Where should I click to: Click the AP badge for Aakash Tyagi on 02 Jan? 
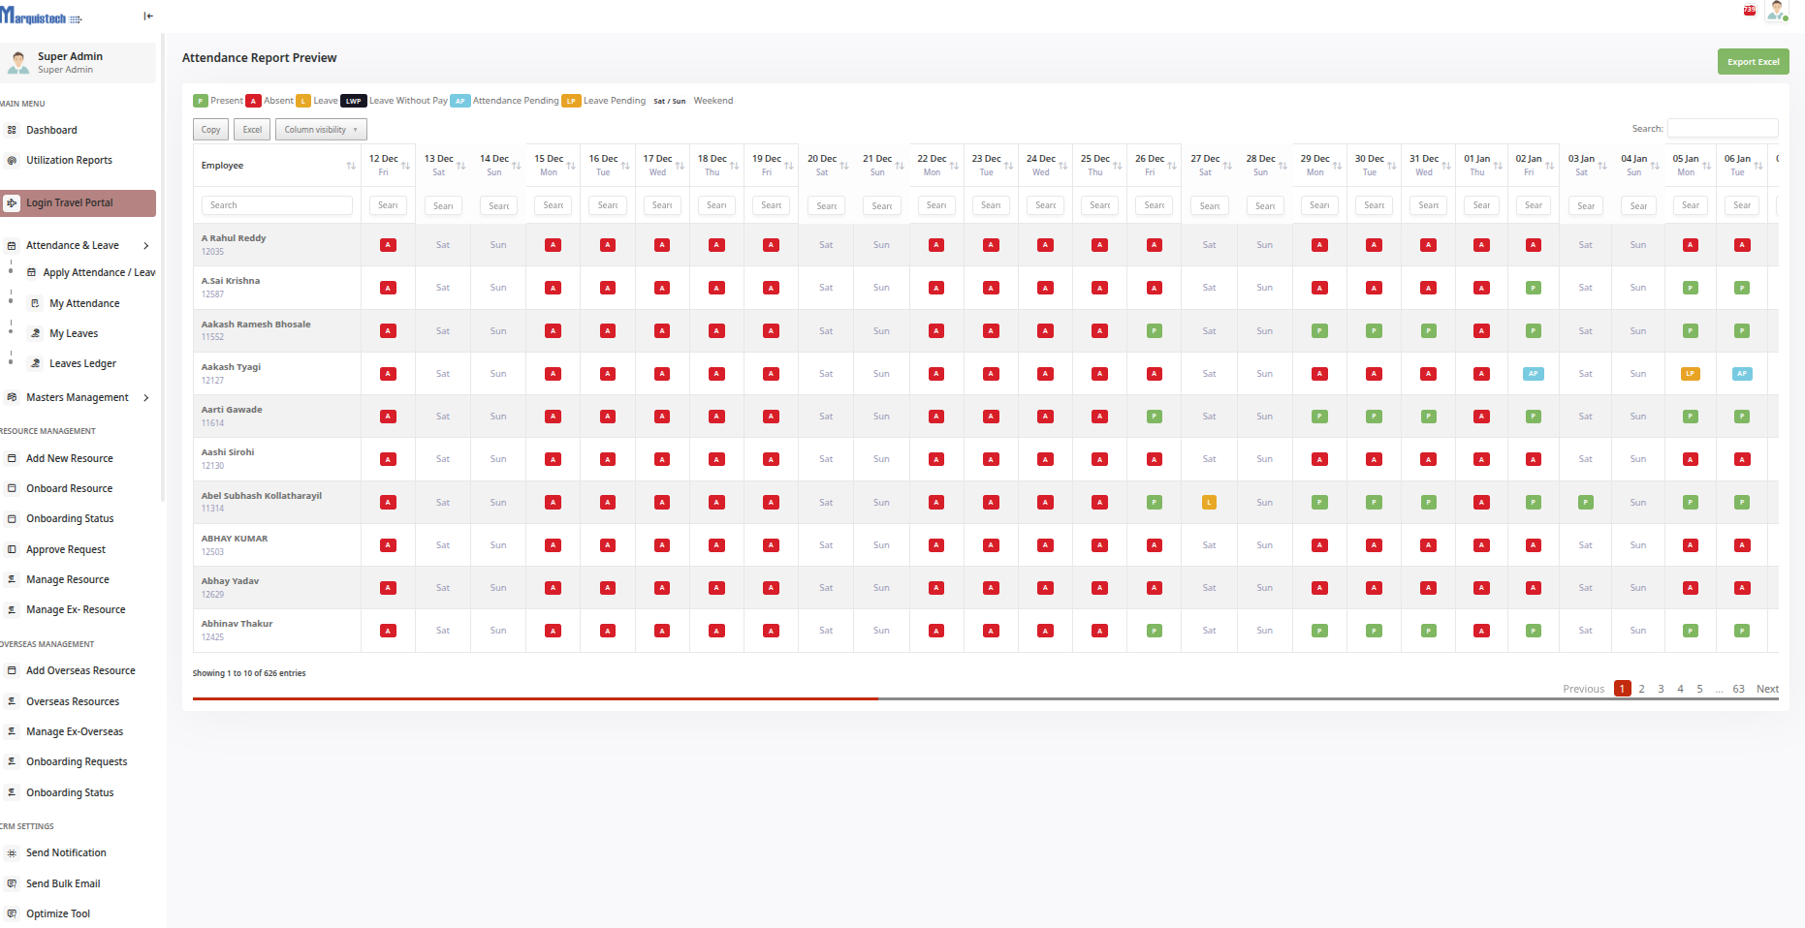[x=1533, y=374]
